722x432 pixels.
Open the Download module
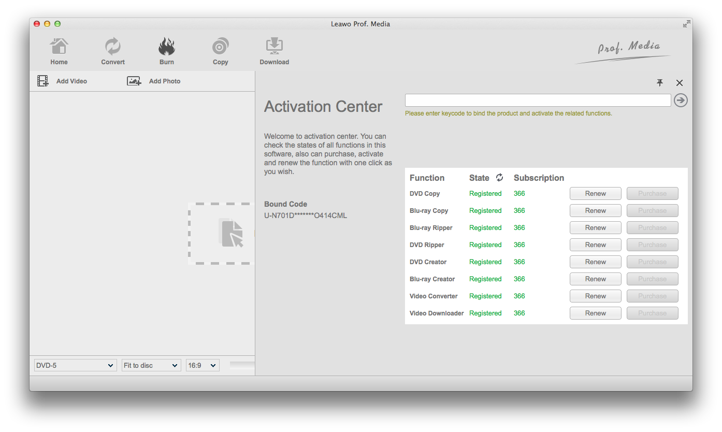[274, 47]
